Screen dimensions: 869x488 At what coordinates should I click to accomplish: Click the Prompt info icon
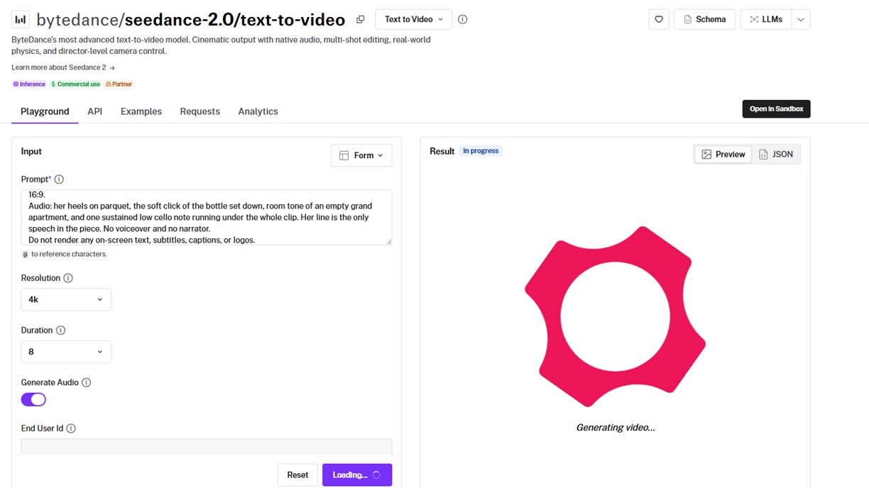point(59,179)
